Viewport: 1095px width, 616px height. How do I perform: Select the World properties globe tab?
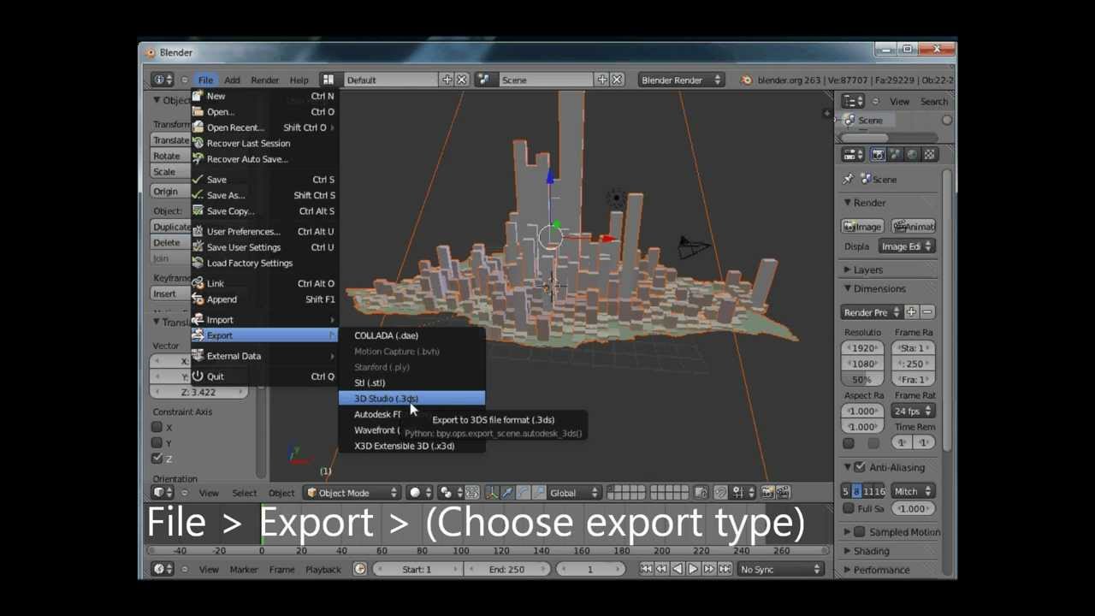click(911, 155)
